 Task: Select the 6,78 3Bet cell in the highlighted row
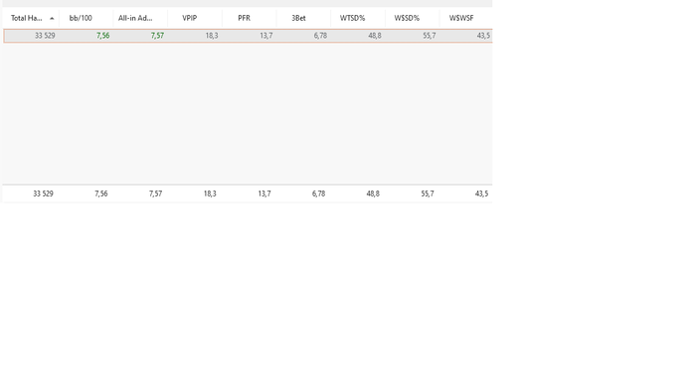pos(320,36)
